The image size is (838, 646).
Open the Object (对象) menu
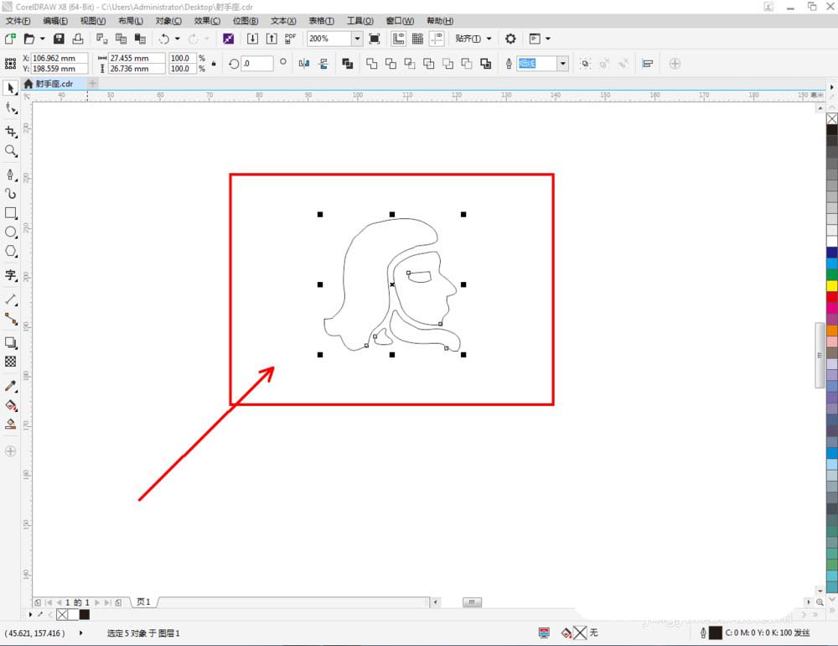tap(168, 21)
